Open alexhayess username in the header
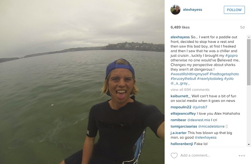Image resolution: width=251 pixels, height=164 pixels. coord(193,10)
